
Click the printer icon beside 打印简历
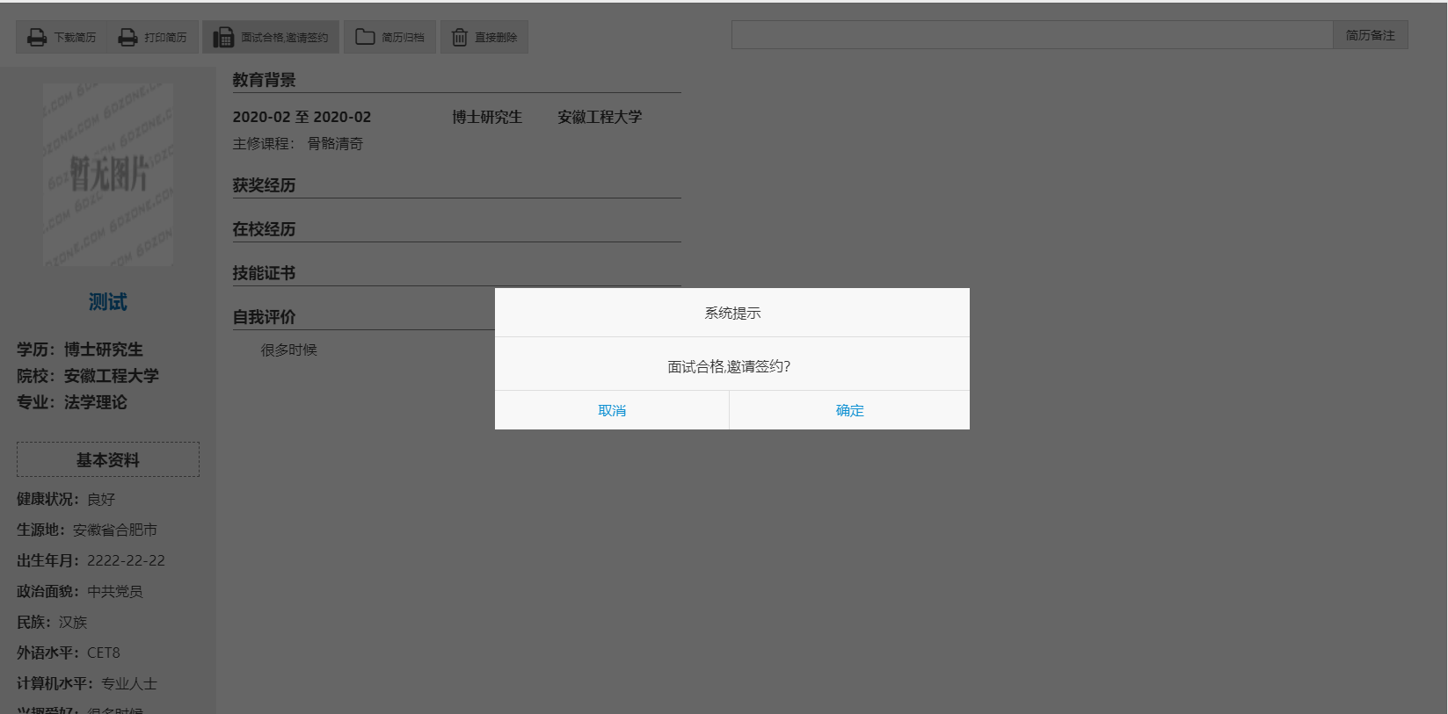click(127, 38)
